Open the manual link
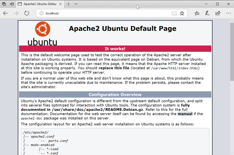Screen dimensions: 234x155 [185, 114]
